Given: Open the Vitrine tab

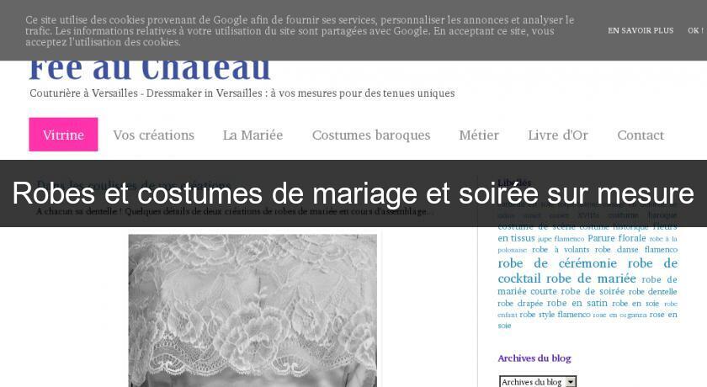Looking at the screenshot, I should (x=63, y=135).
